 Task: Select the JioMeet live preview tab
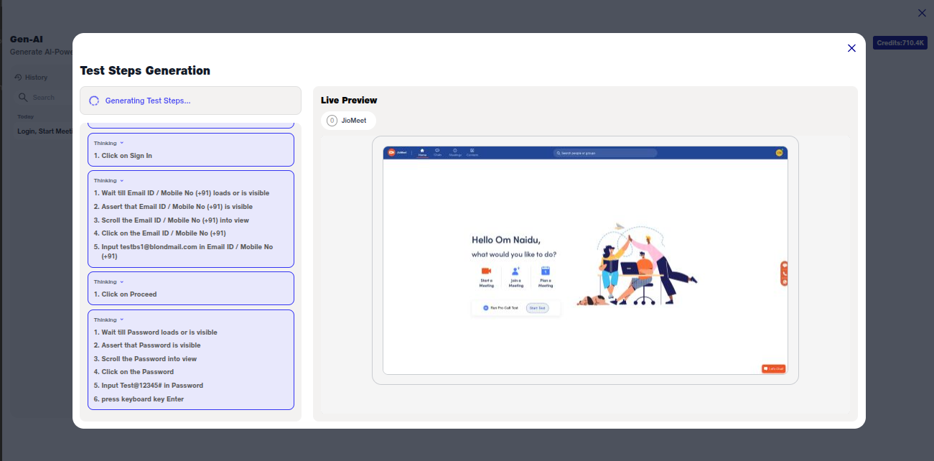(348, 121)
